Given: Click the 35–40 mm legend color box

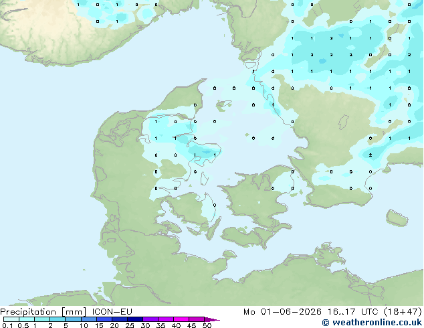Looking at the screenshot, I should [x=166, y=319].
